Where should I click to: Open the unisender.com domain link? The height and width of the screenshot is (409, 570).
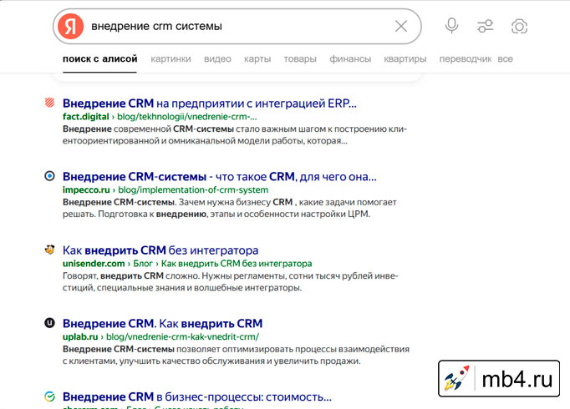tap(94, 264)
